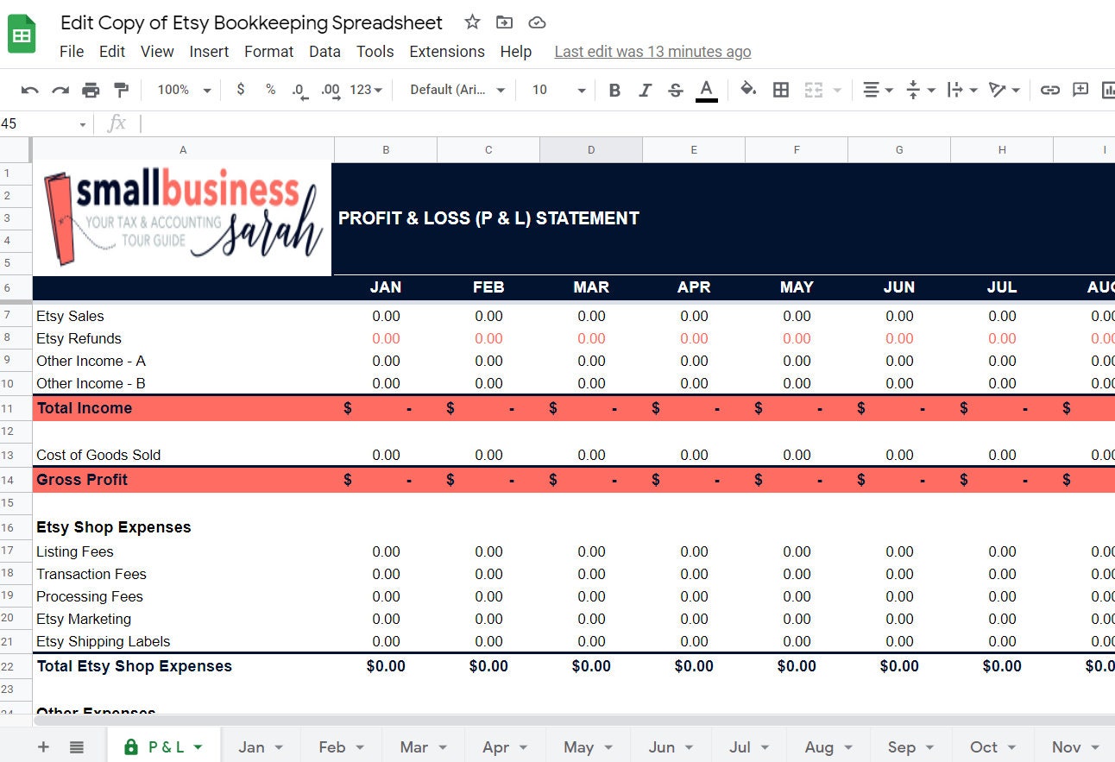The width and height of the screenshot is (1115, 762).
Task: Select the Gross Profit label cell
Action: click(183, 480)
